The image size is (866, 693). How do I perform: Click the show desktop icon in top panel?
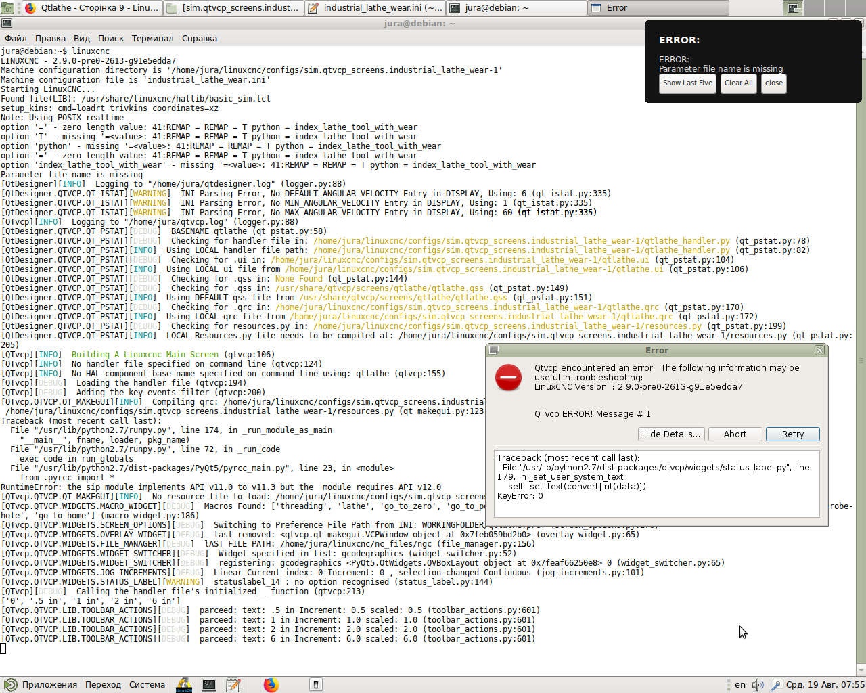click(x=7, y=8)
